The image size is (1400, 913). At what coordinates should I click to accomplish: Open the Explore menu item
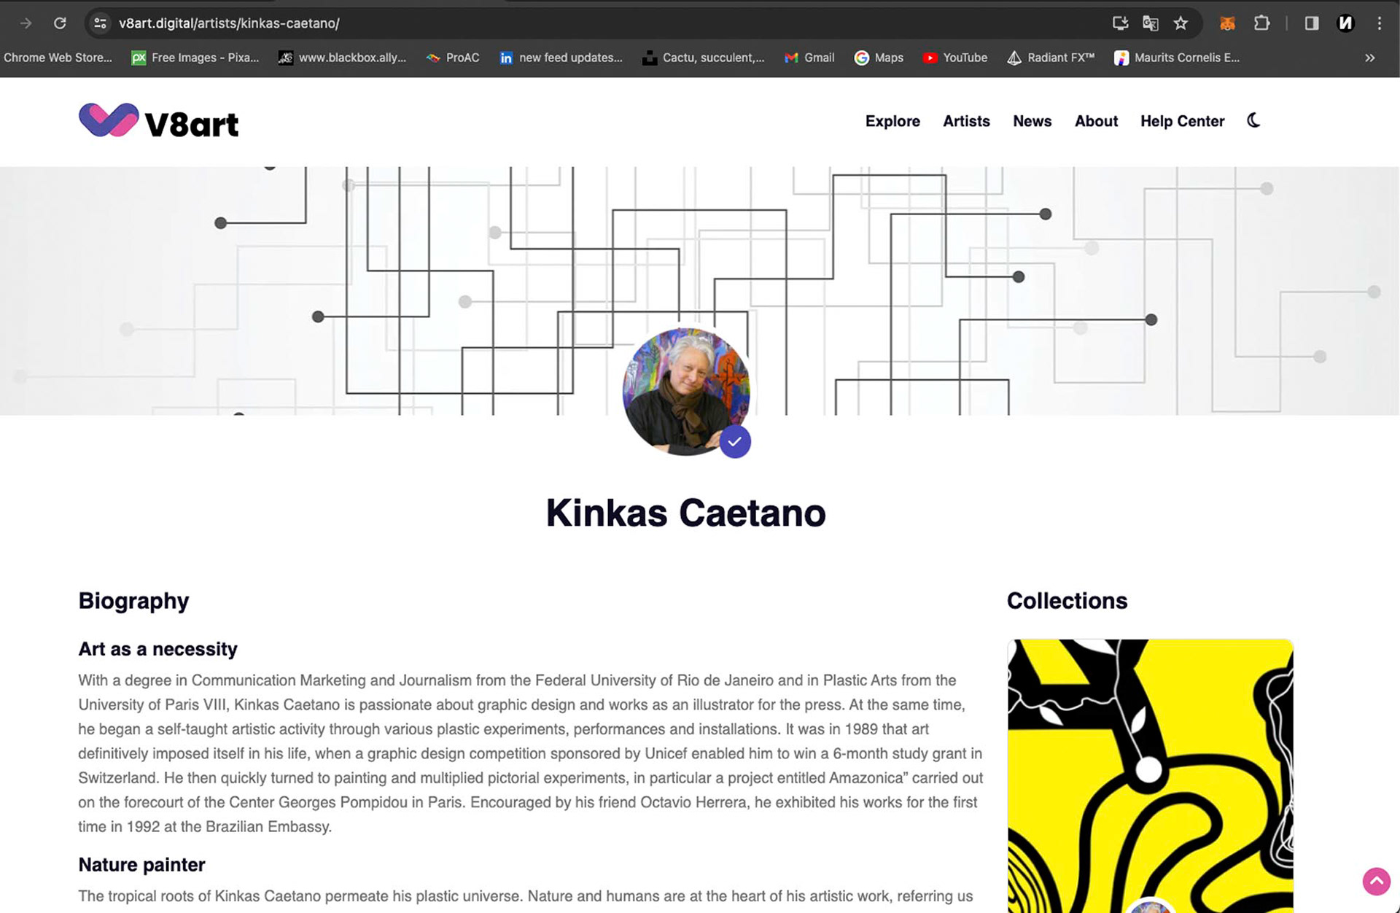pyautogui.click(x=892, y=121)
